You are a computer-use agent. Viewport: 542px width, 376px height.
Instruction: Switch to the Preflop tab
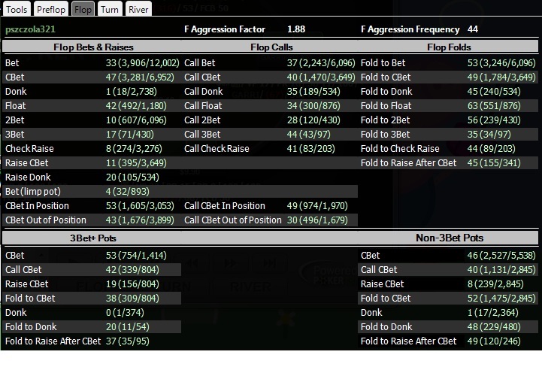tap(51, 9)
